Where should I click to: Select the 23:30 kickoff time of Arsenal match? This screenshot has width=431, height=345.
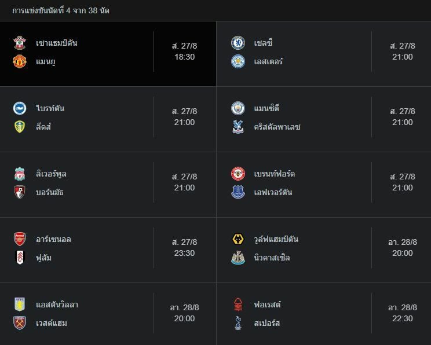pyautogui.click(x=184, y=253)
